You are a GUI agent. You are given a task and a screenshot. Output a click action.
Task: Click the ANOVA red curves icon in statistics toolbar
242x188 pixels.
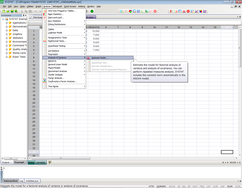184,11
